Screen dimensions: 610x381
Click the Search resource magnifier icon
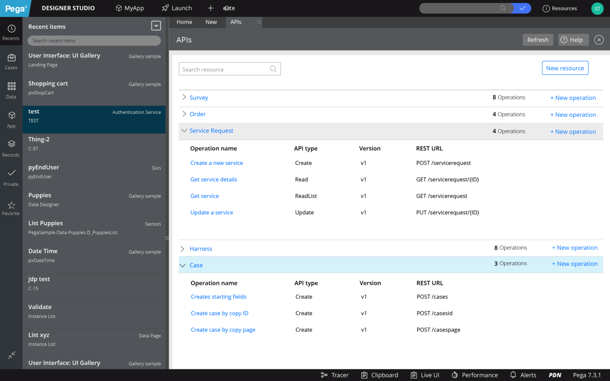(273, 69)
